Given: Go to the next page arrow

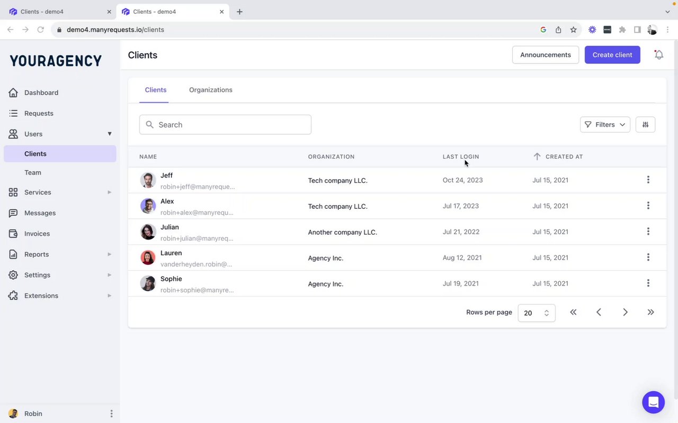Looking at the screenshot, I should click(625, 312).
